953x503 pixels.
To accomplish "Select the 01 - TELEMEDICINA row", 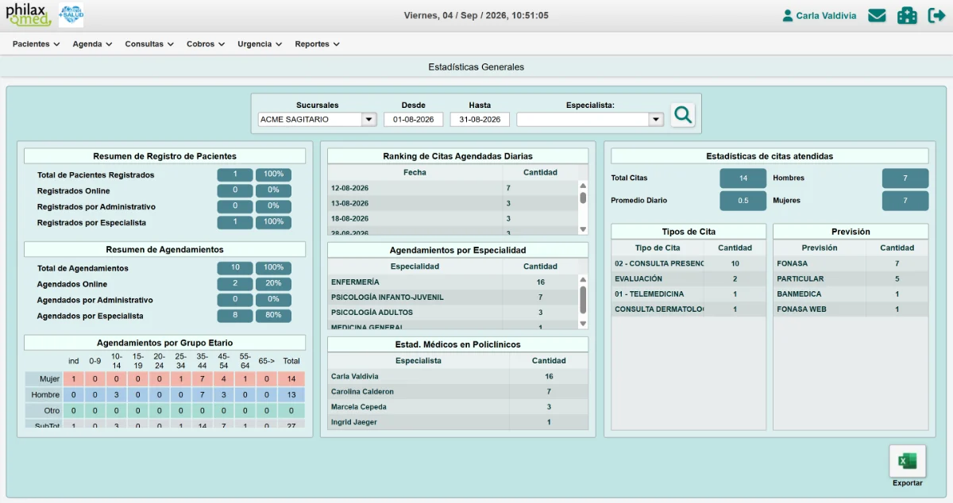I will coord(689,294).
